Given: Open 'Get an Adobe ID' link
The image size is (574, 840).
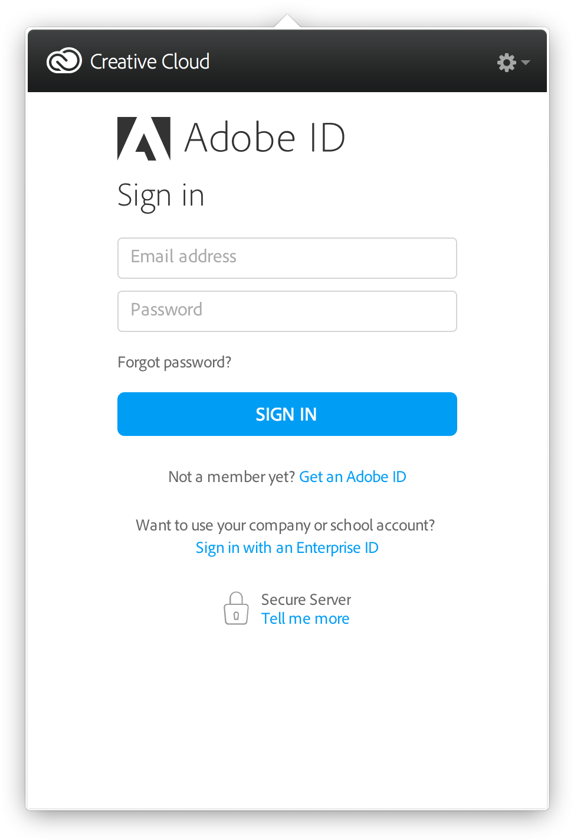Looking at the screenshot, I should tap(352, 477).
